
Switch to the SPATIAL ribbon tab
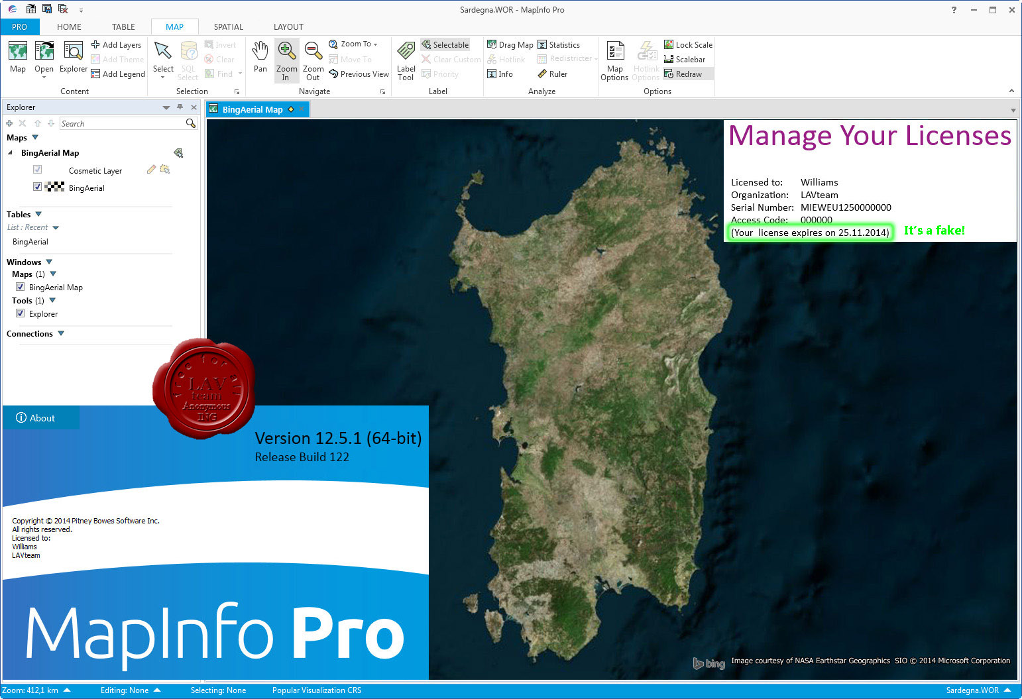[229, 27]
